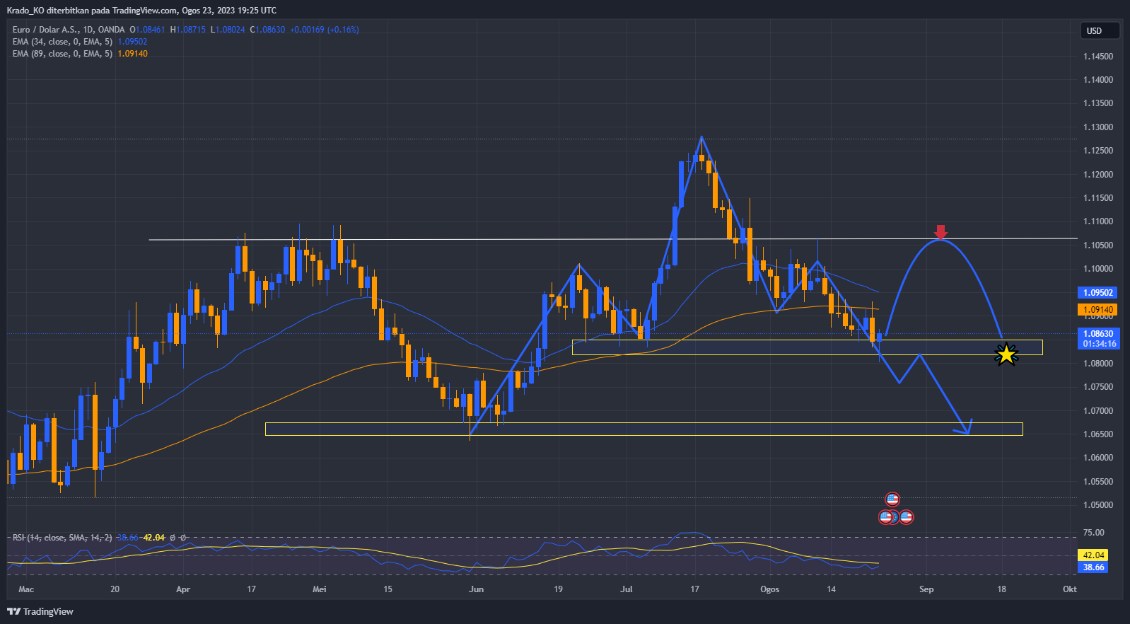Click the 1.14500 price axis label
Viewport: 1130px width, 624px height.
click(1098, 57)
